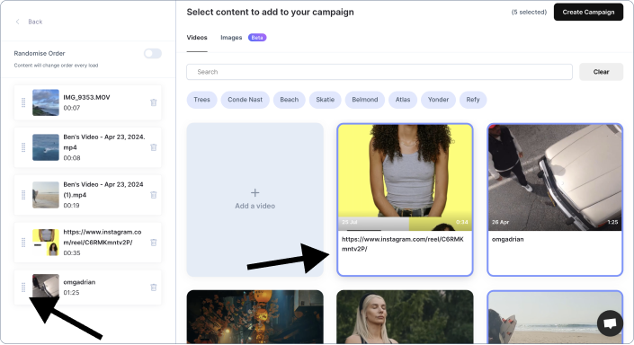634x345 pixels.
Task: Click the IMG_9353.MOV thumbnail in sidebar
Action: click(46, 102)
